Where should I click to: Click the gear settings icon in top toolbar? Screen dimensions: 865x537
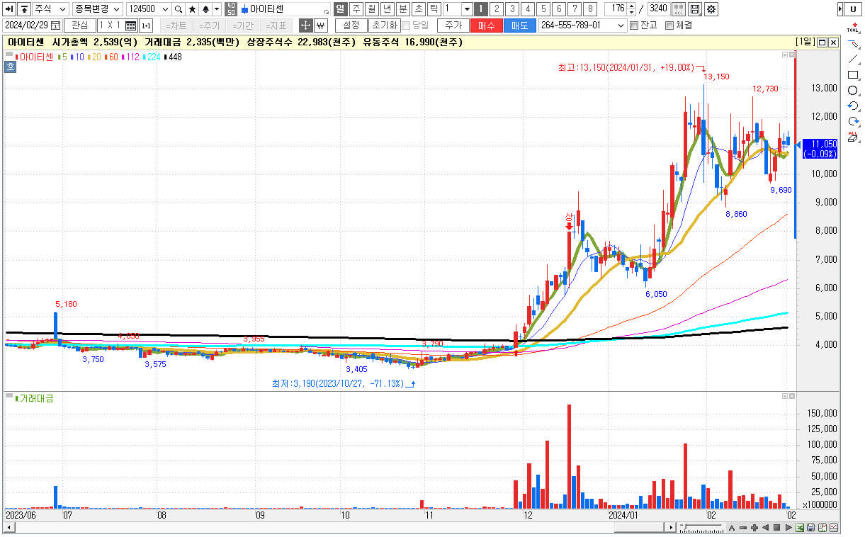click(x=711, y=9)
